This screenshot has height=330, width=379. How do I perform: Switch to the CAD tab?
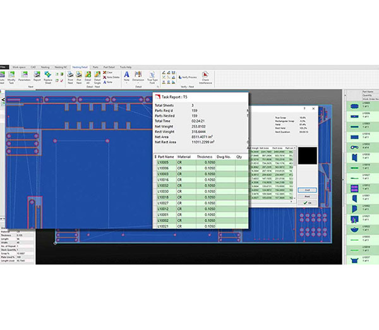[33, 67]
